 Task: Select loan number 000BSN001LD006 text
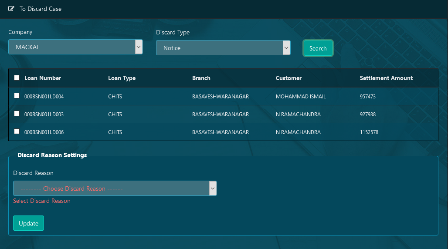click(44, 132)
